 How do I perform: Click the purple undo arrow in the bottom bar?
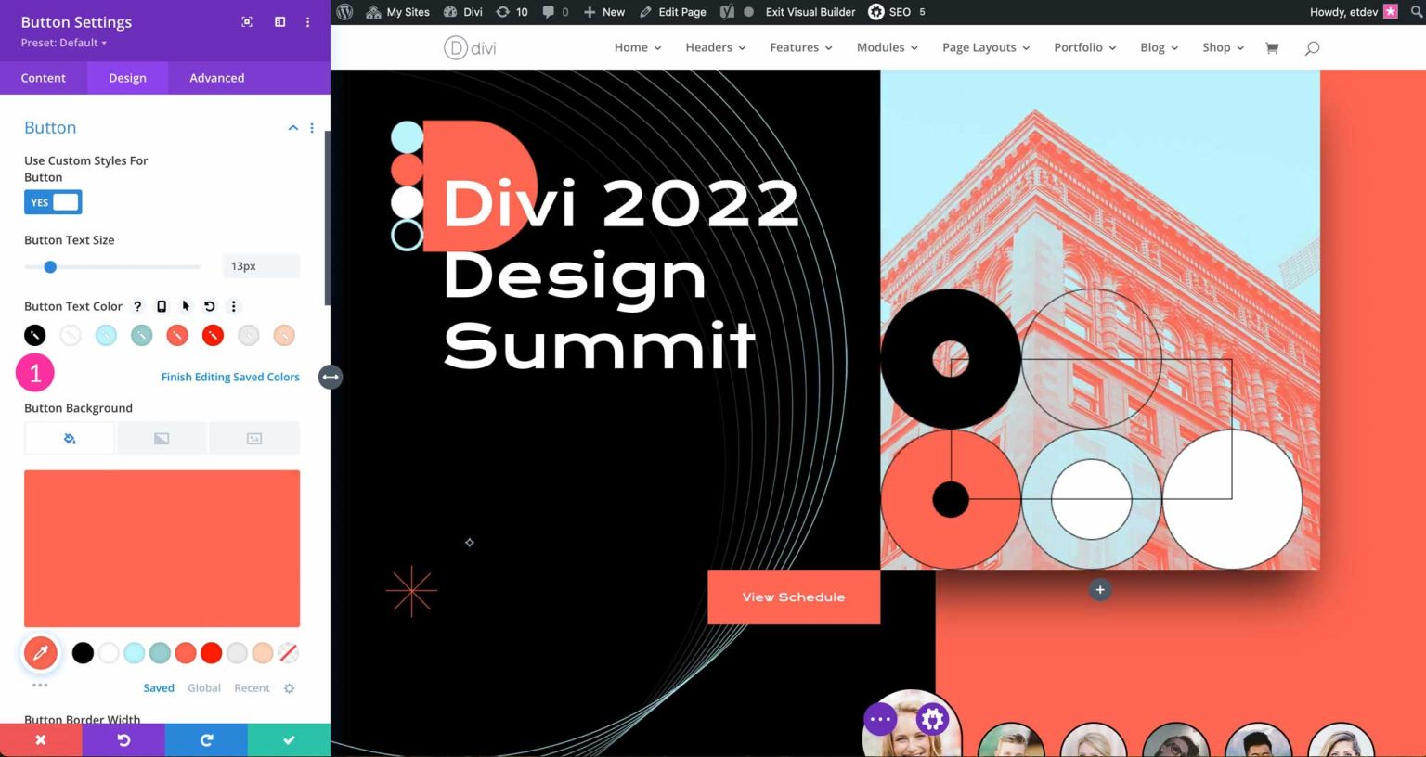click(123, 739)
